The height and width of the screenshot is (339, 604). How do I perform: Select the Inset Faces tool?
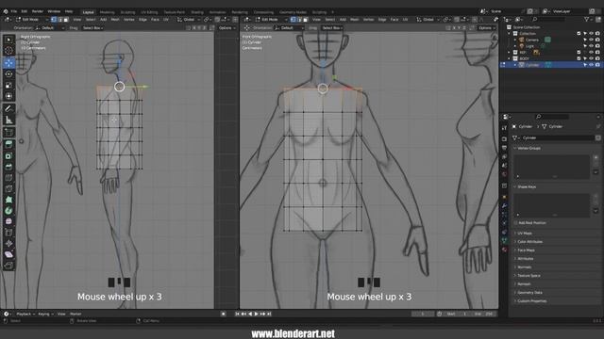click(x=8, y=155)
